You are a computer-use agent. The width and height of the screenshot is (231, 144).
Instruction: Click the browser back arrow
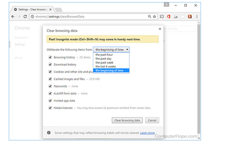click(13, 17)
